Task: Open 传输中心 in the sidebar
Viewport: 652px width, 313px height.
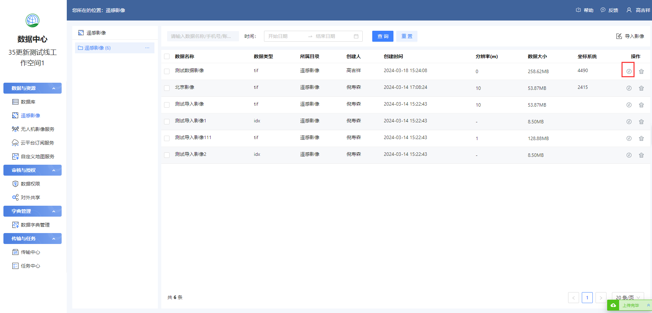Action: (30, 252)
